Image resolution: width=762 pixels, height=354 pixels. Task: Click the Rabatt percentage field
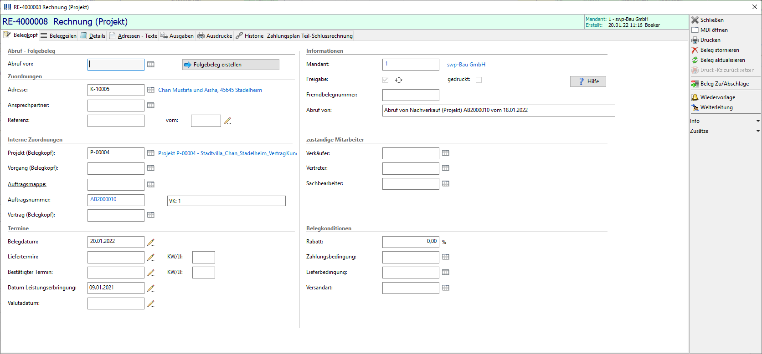click(x=411, y=242)
